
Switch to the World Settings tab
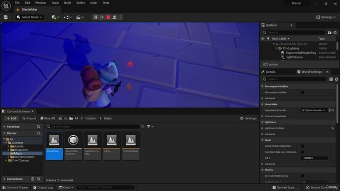311,72
